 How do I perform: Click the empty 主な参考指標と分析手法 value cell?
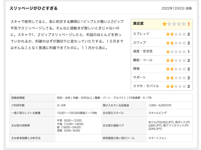click(x=78, y=138)
